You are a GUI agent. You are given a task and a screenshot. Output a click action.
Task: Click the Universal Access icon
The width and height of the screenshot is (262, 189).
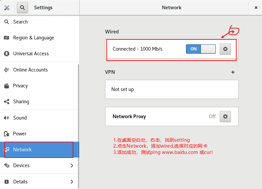[7, 54]
